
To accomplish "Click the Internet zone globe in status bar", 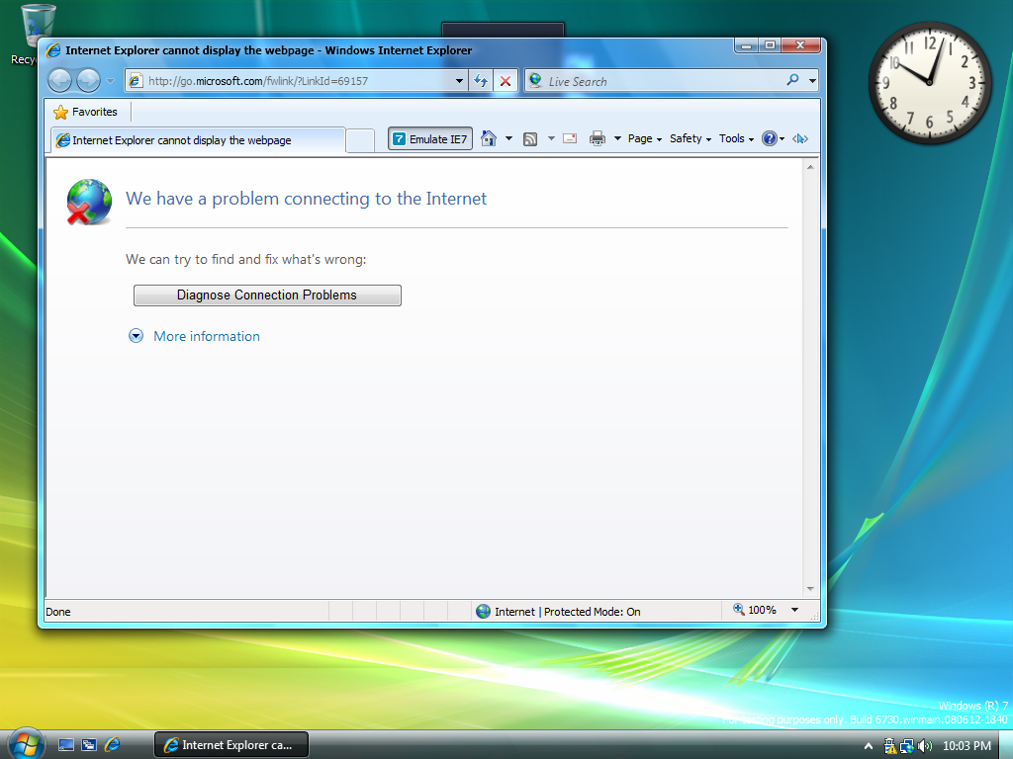I will pos(483,611).
